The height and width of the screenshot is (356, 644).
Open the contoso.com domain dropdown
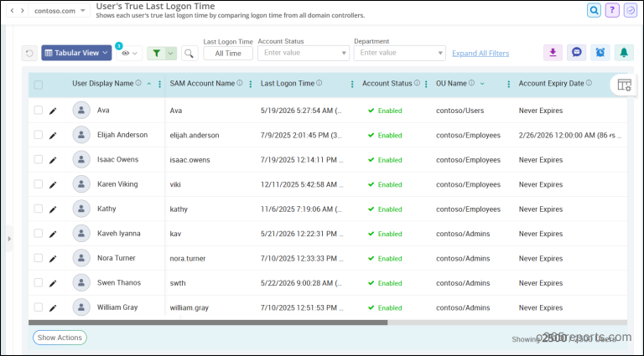(x=60, y=11)
